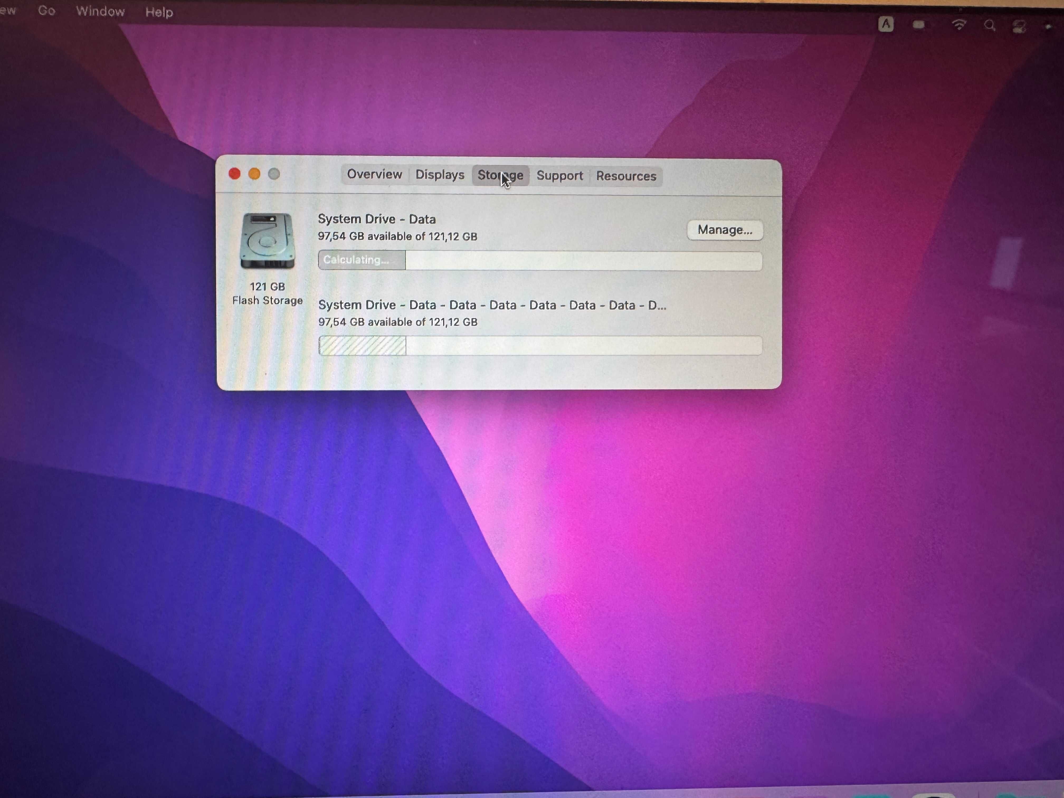
Task: Open the Wi-Fi menu bar icon
Action: (x=959, y=25)
